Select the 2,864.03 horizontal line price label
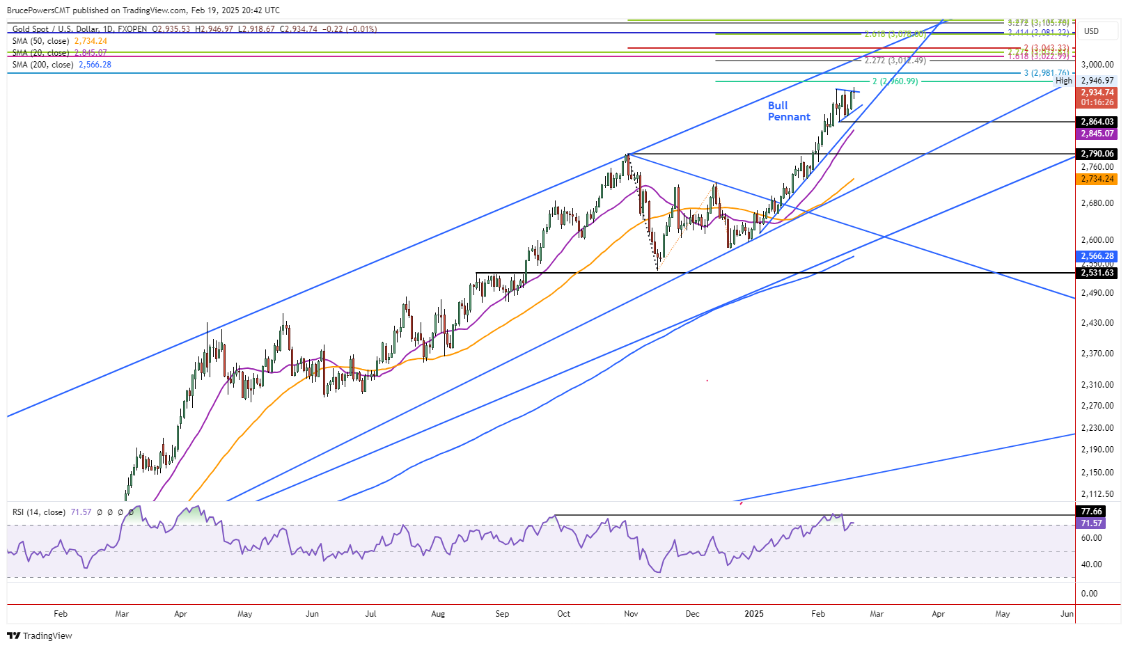The width and height of the screenshot is (1128, 648). point(1097,122)
